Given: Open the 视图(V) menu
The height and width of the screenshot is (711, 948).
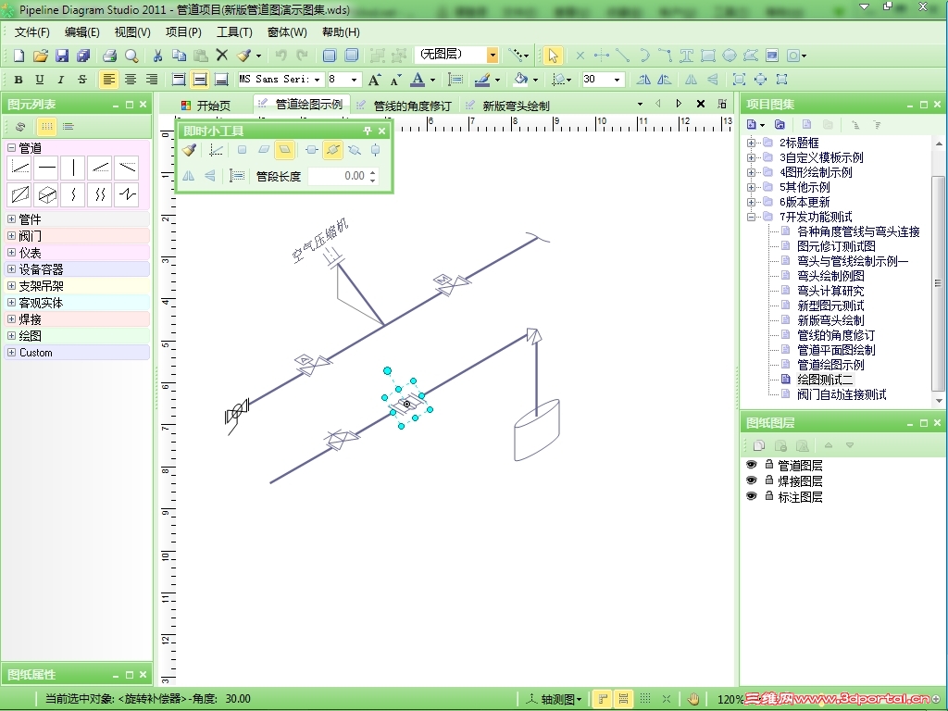Looking at the screenshot, I should [132, 32].
